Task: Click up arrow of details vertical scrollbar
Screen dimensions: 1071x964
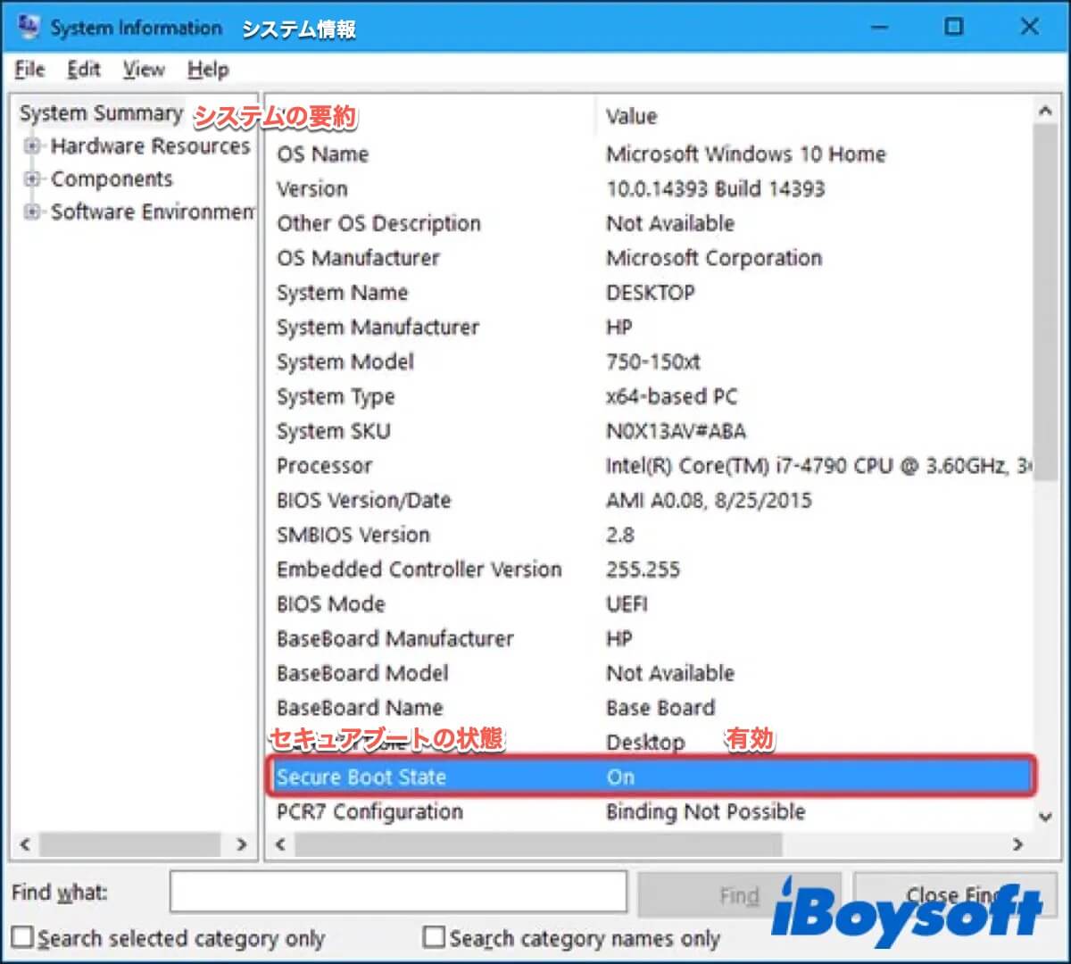Action: (1045, 111)
